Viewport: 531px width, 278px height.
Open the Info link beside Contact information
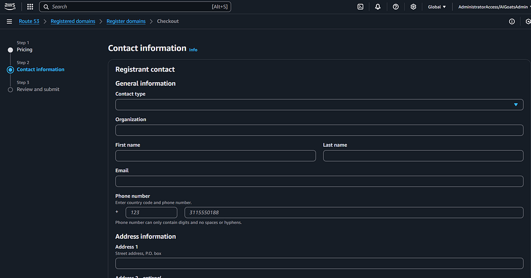pyautogui.click(x=193, y=50)
